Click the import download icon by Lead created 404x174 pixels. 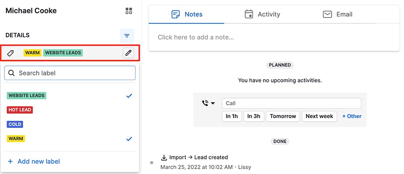point(164,157)
